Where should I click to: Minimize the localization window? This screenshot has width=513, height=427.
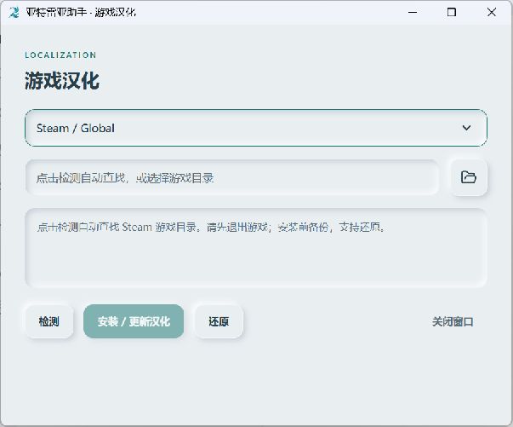pyautogui.click(x=413, y=13)
